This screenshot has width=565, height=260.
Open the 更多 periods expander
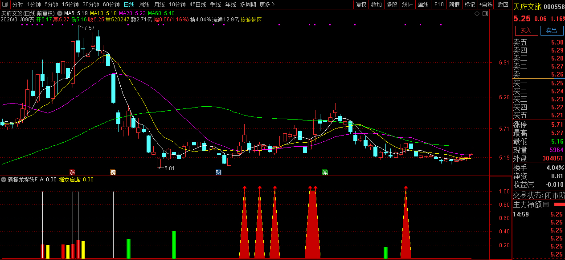pos(266,4)
